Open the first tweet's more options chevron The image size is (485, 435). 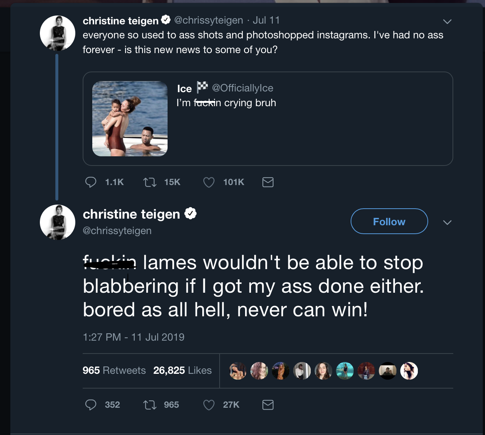447,22
